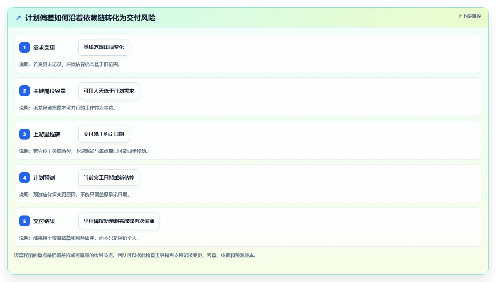Click the 计划预测 step label
The image size is (496, 282).
click(x=44, y=178)
